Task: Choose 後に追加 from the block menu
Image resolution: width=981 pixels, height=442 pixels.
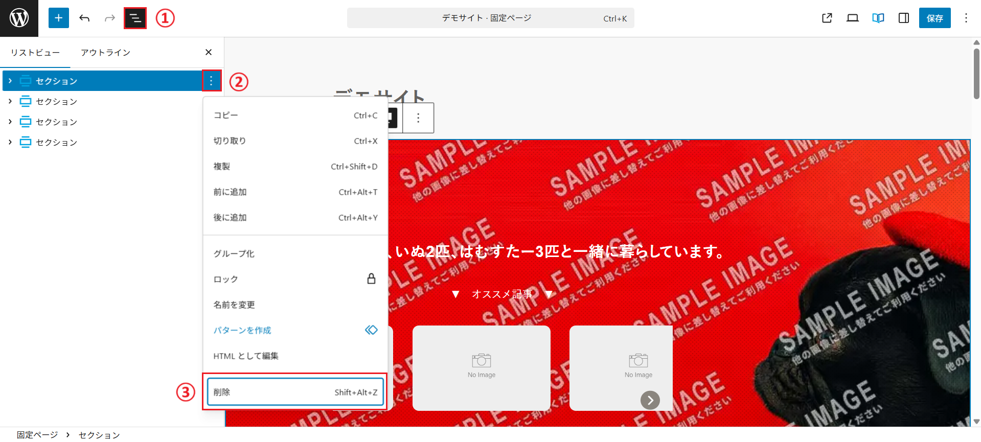Action: coord(295,218)
